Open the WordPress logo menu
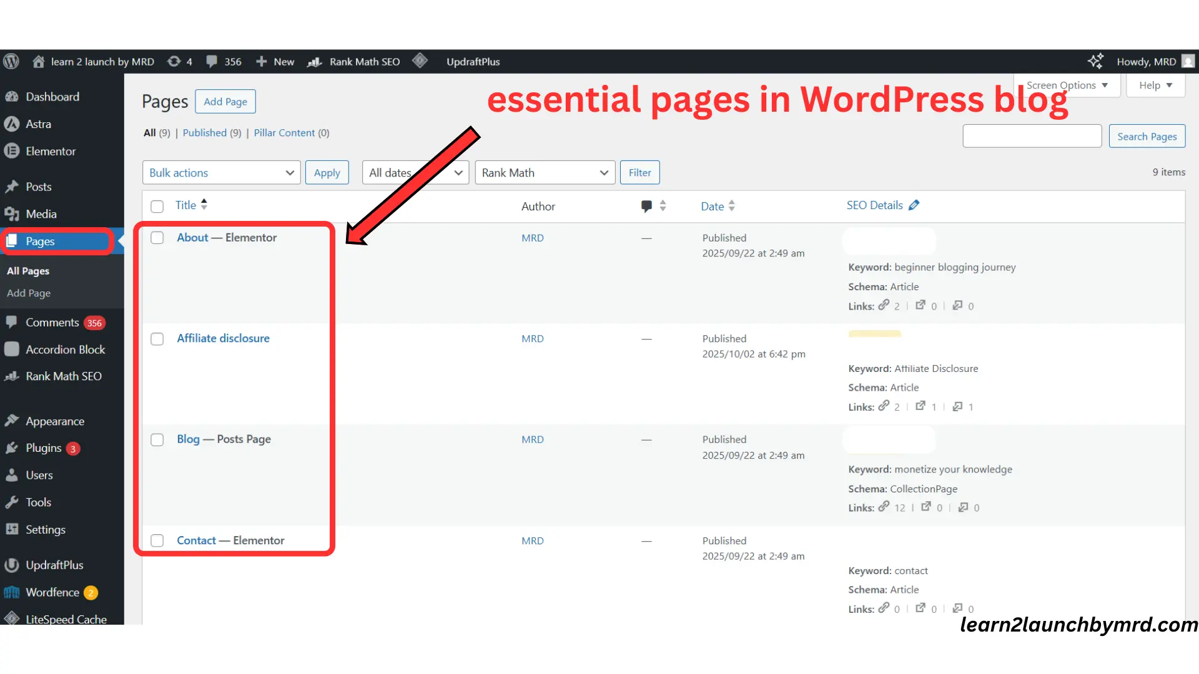Viewport: 1199px width, 674px height. (11, 61)
